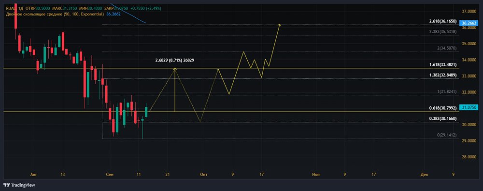
Task: Click Fibonacci level 2.382(35.5318)
Action: (443, 32)
